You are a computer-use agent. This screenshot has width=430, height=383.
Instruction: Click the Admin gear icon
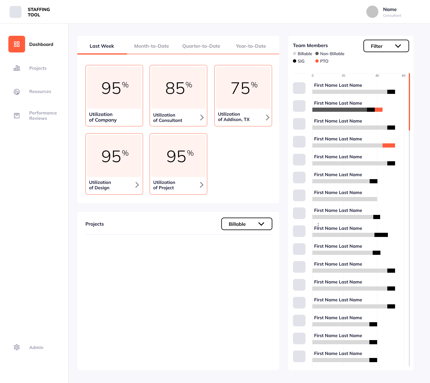tap(16, 347)
